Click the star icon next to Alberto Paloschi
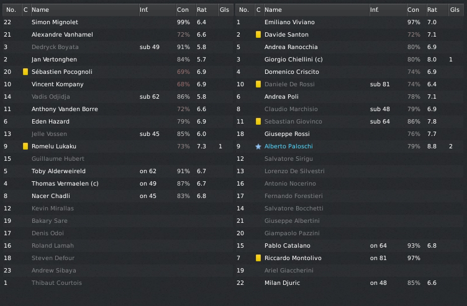Image resolution: width=467 pixels, height=306 pixels. [258, 146]
